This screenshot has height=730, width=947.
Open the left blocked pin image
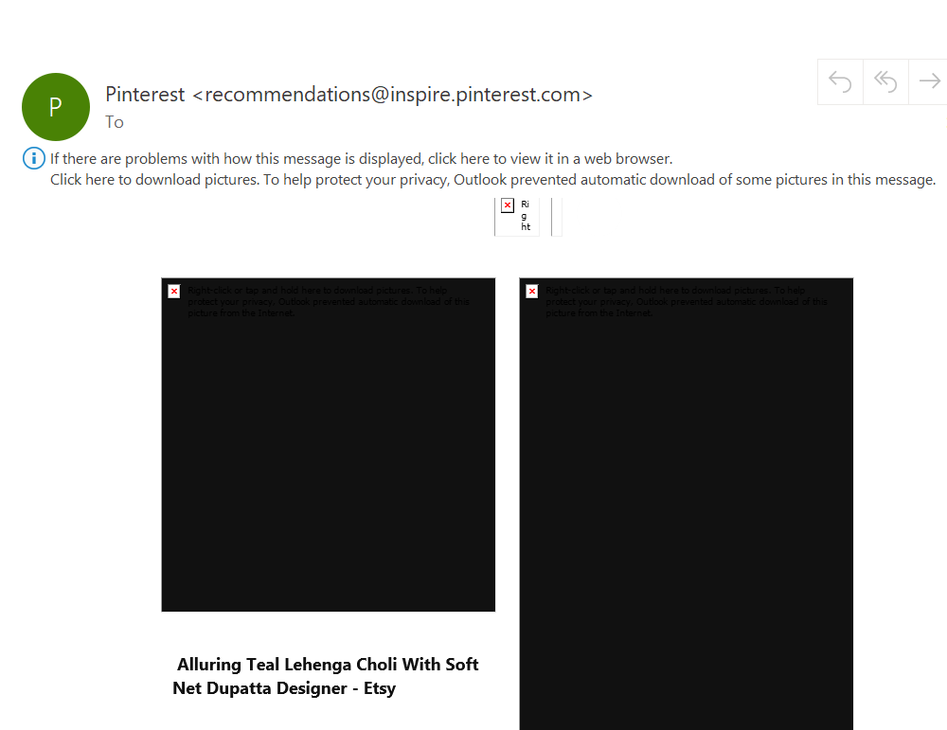pos(329,445)
